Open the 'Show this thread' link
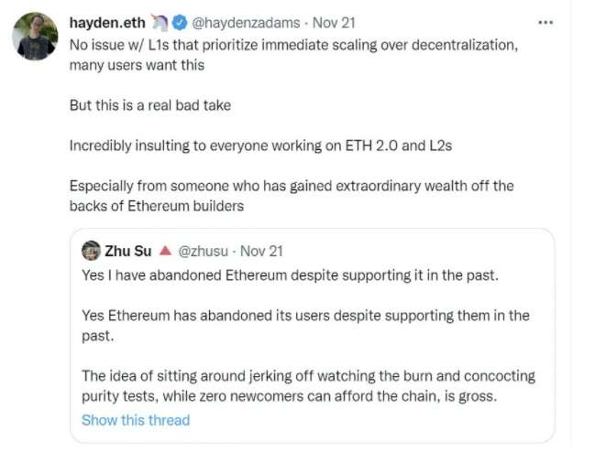This screenshot has width=606, height=463. pos(136,420)
